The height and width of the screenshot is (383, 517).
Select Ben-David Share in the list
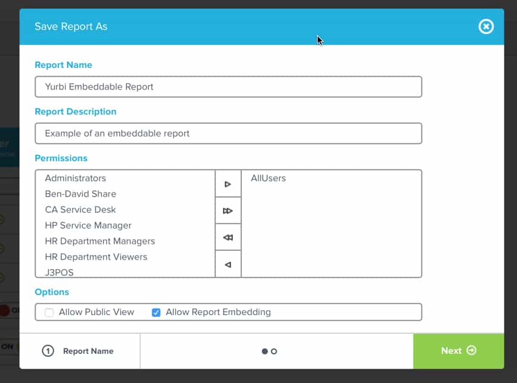point(81,194)
